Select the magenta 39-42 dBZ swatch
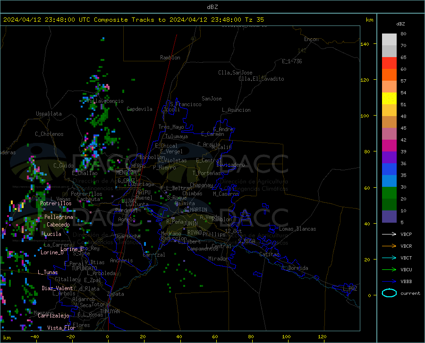Screen dimensions: 425x343 point(389,146)
